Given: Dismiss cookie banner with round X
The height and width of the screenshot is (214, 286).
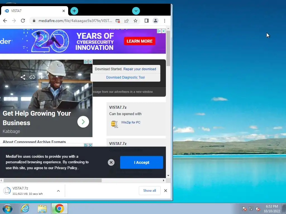Looking at the screenshot, I should click(111, 162).
